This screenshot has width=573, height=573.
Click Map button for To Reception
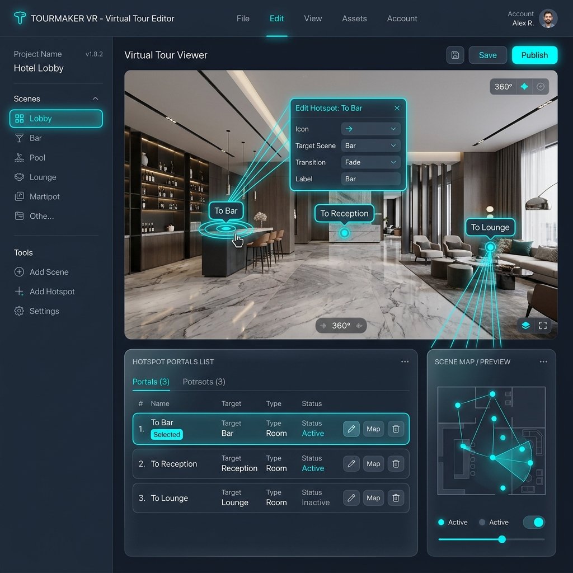click(x=373, y=464)
